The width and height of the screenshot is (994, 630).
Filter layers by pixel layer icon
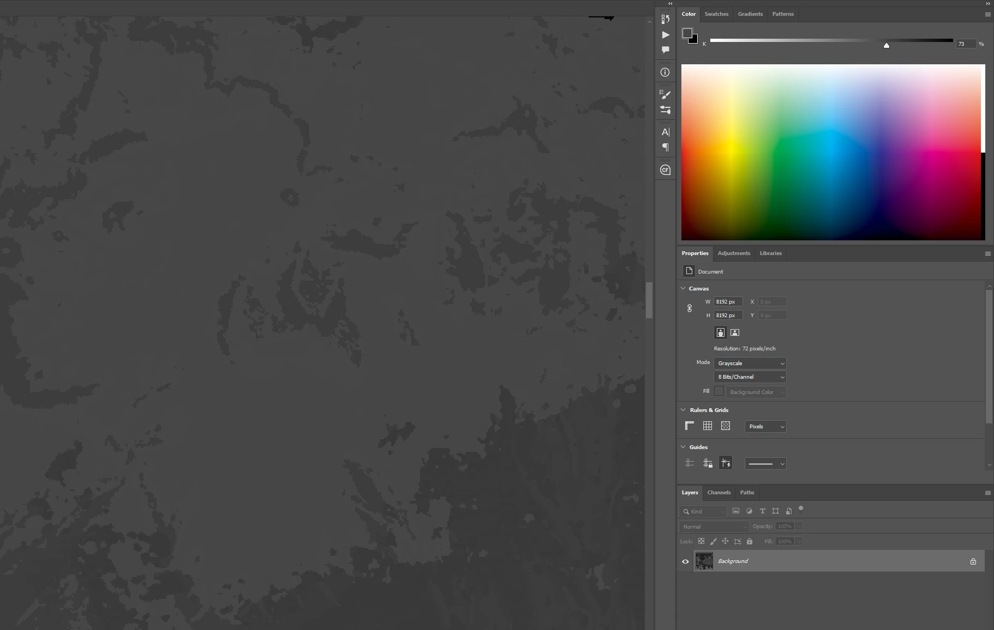pyautogui.click(x=736, y=511)
